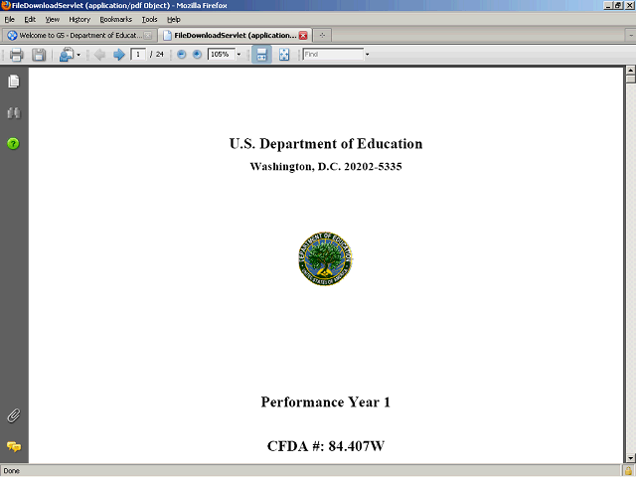The height and width of the screenshot is (477, 636).
Task: Toggle scrolling pages mode
Action: coord(261,55)
